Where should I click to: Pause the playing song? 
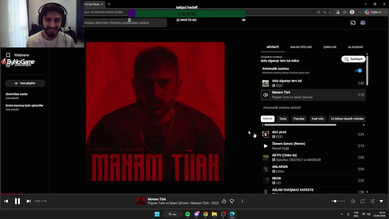coord(17,201)
